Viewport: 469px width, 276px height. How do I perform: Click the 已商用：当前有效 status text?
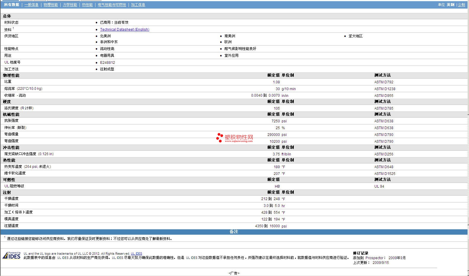pyautogui.click(x=114, y=22)
